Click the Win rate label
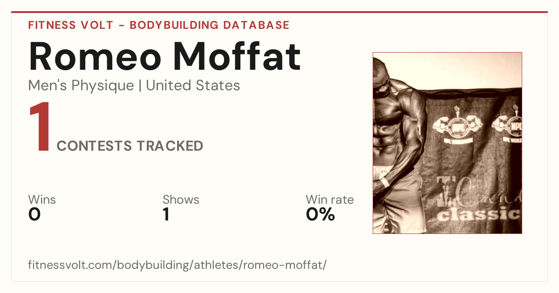This screenshot has height=293, width=559. click(329, 200)
